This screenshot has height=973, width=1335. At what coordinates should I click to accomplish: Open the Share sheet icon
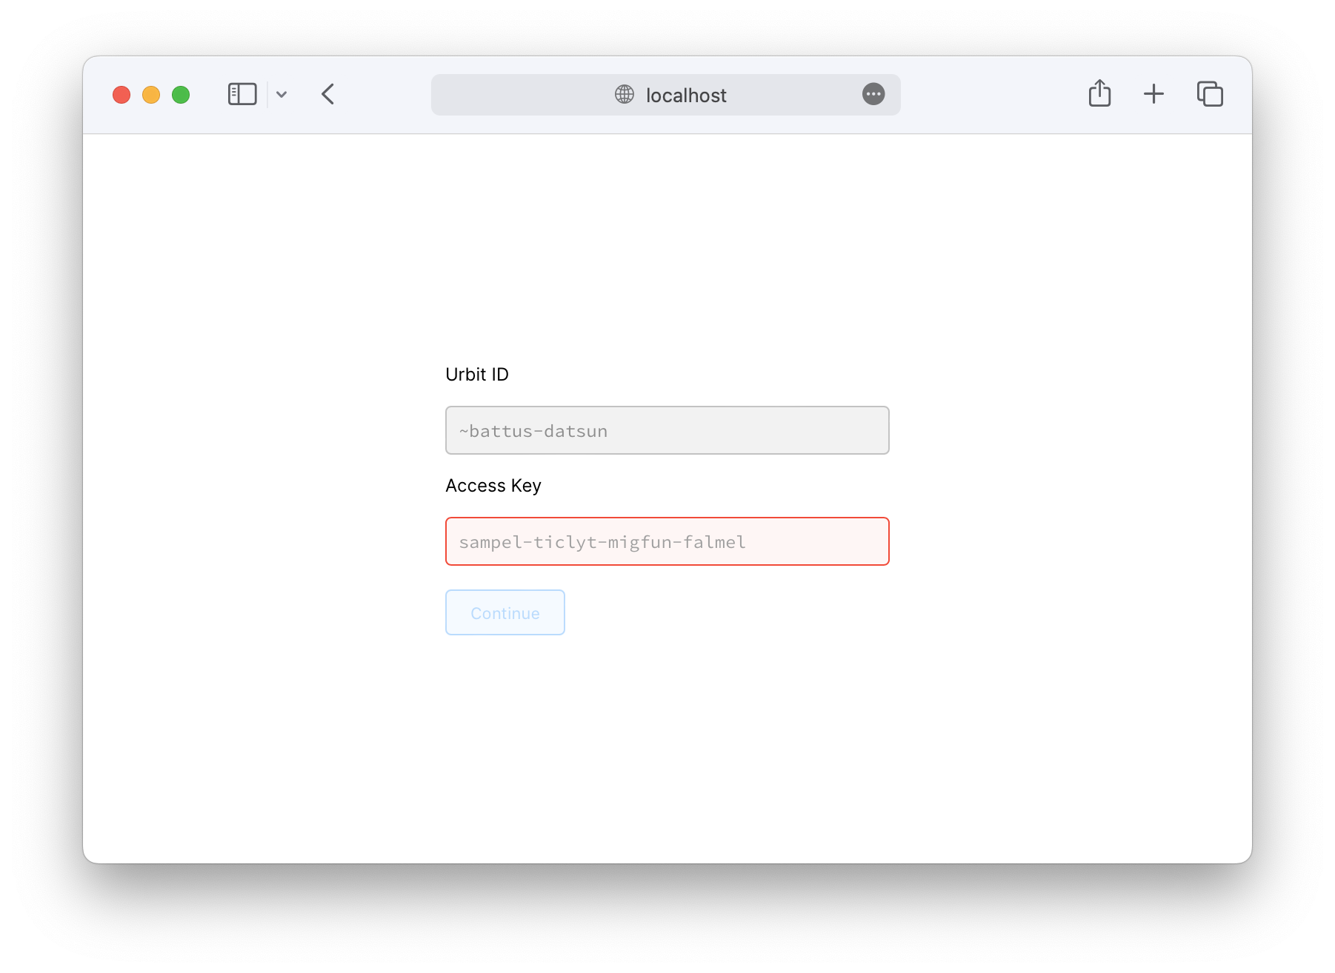tap(1099, 93)
